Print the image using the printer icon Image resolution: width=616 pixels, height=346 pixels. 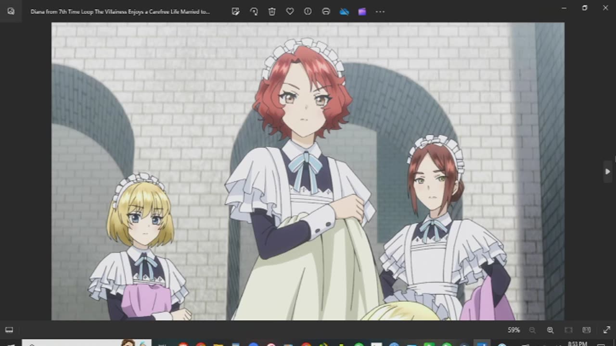pos(326,12)
